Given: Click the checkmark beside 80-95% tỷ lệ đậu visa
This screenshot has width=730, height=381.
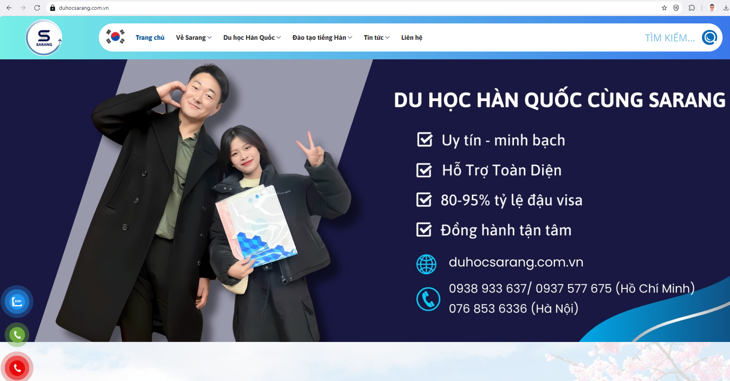Looking at the screenshot, I should pyautogui.click(x=424, y=199).
